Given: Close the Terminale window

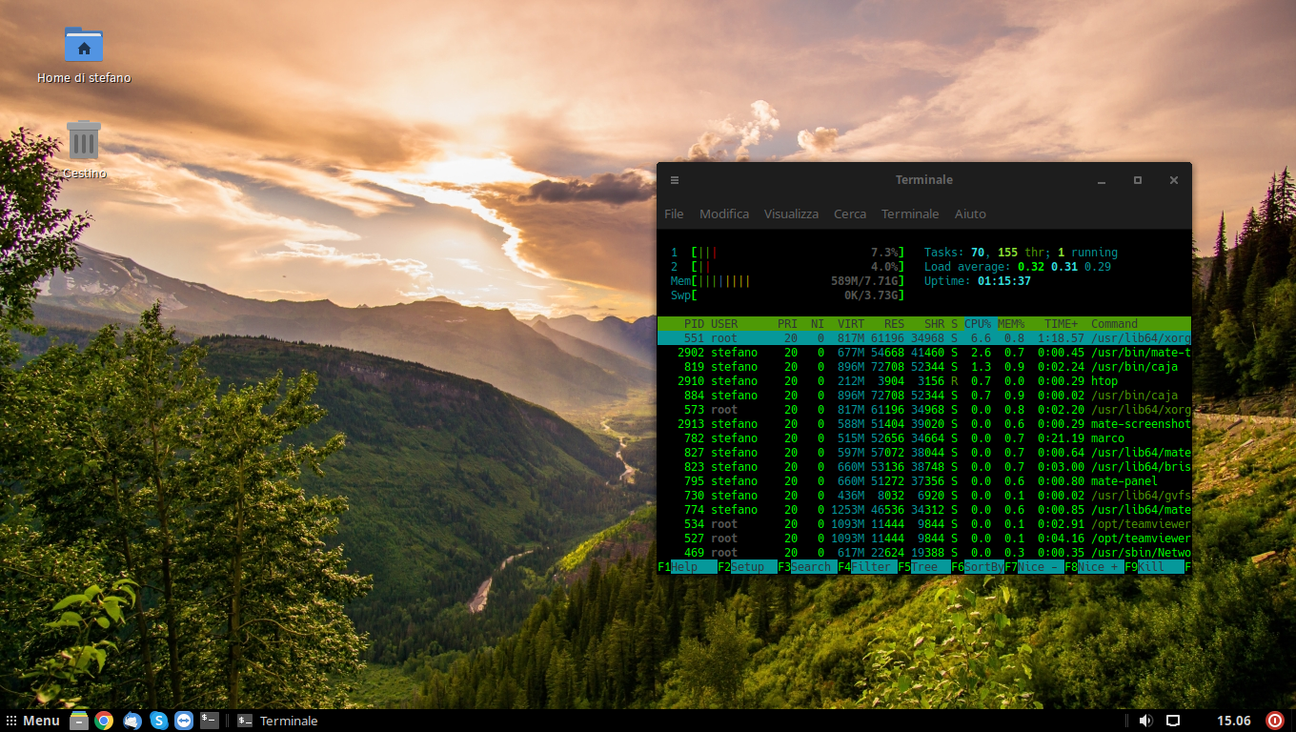Looking at the screenshot, I should 1174,180.
